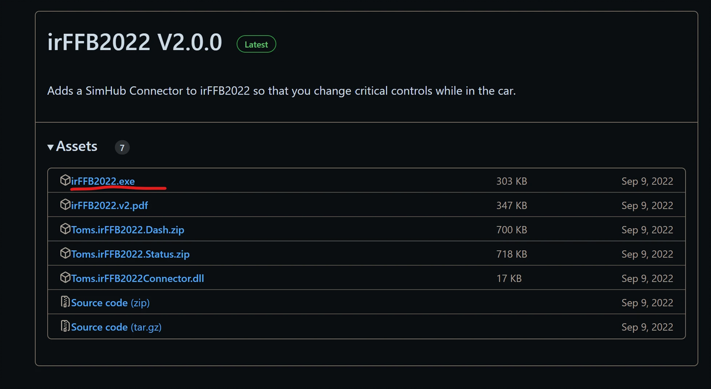This screenshot has height=389, width=711.
Task: Click the release description about SimHub Connector
Action: click(x=281, y=91)
